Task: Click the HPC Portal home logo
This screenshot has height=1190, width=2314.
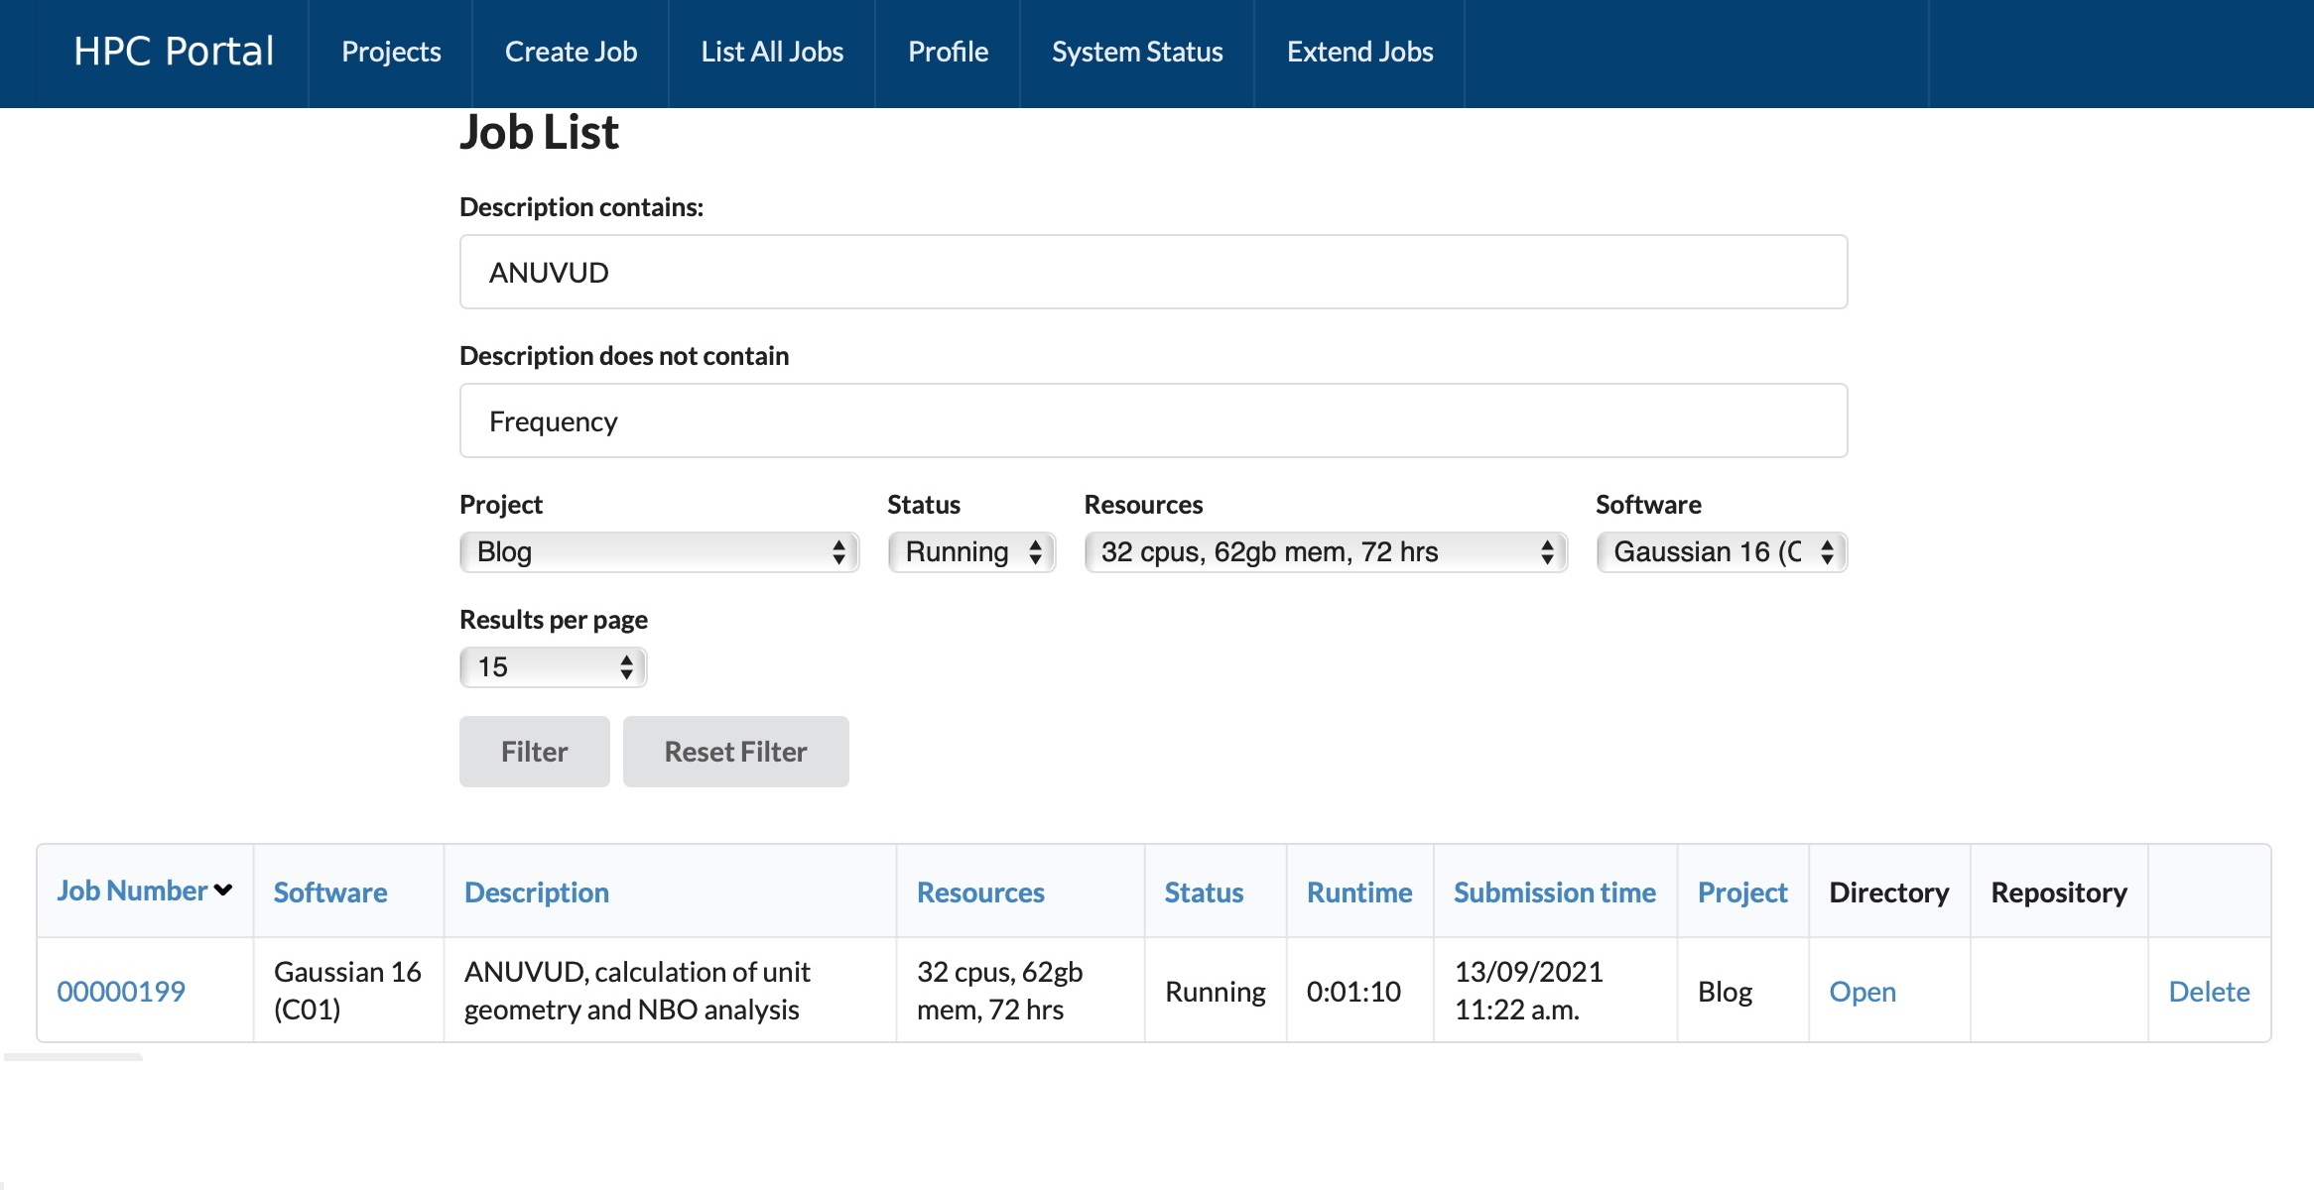Action: point(174,52)
